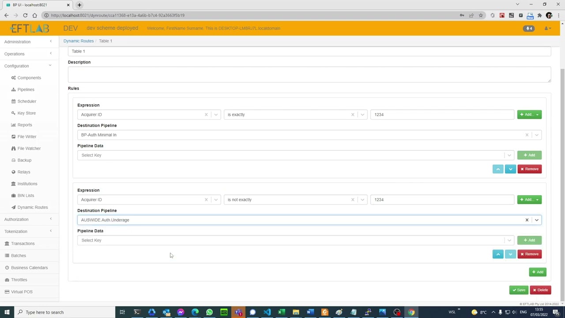Bookmark this page with the star
This screenshot has height=318, width=565.
click(x=481, y=15)
